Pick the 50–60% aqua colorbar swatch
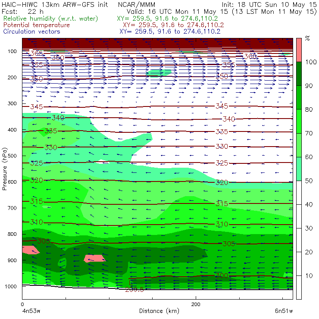The height and width of the screenshot is (319, 319). tap(299, 169)
